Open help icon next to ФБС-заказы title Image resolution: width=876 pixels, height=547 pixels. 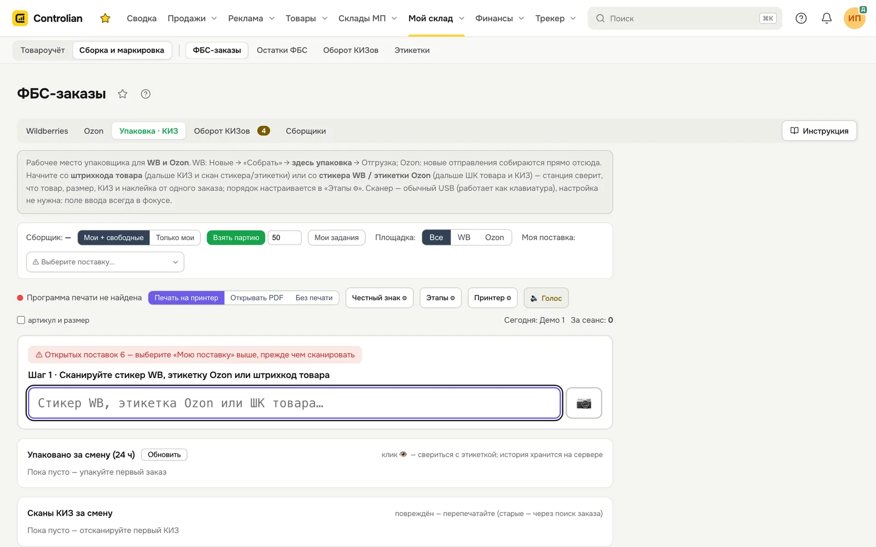click(146, 94)
